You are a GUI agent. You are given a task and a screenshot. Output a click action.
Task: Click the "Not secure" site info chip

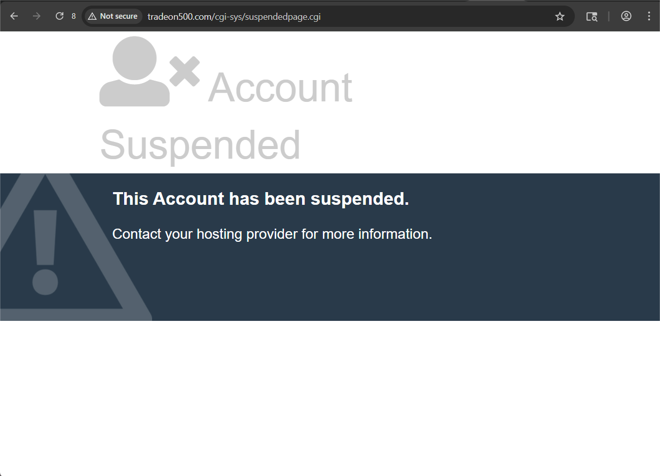point(113,16)
